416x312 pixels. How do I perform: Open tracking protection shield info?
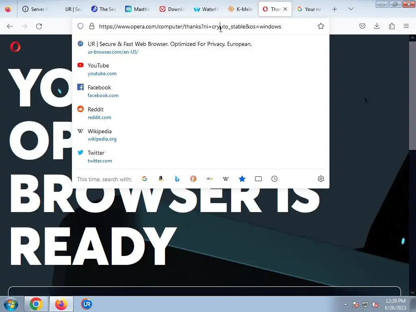(80, 26)
